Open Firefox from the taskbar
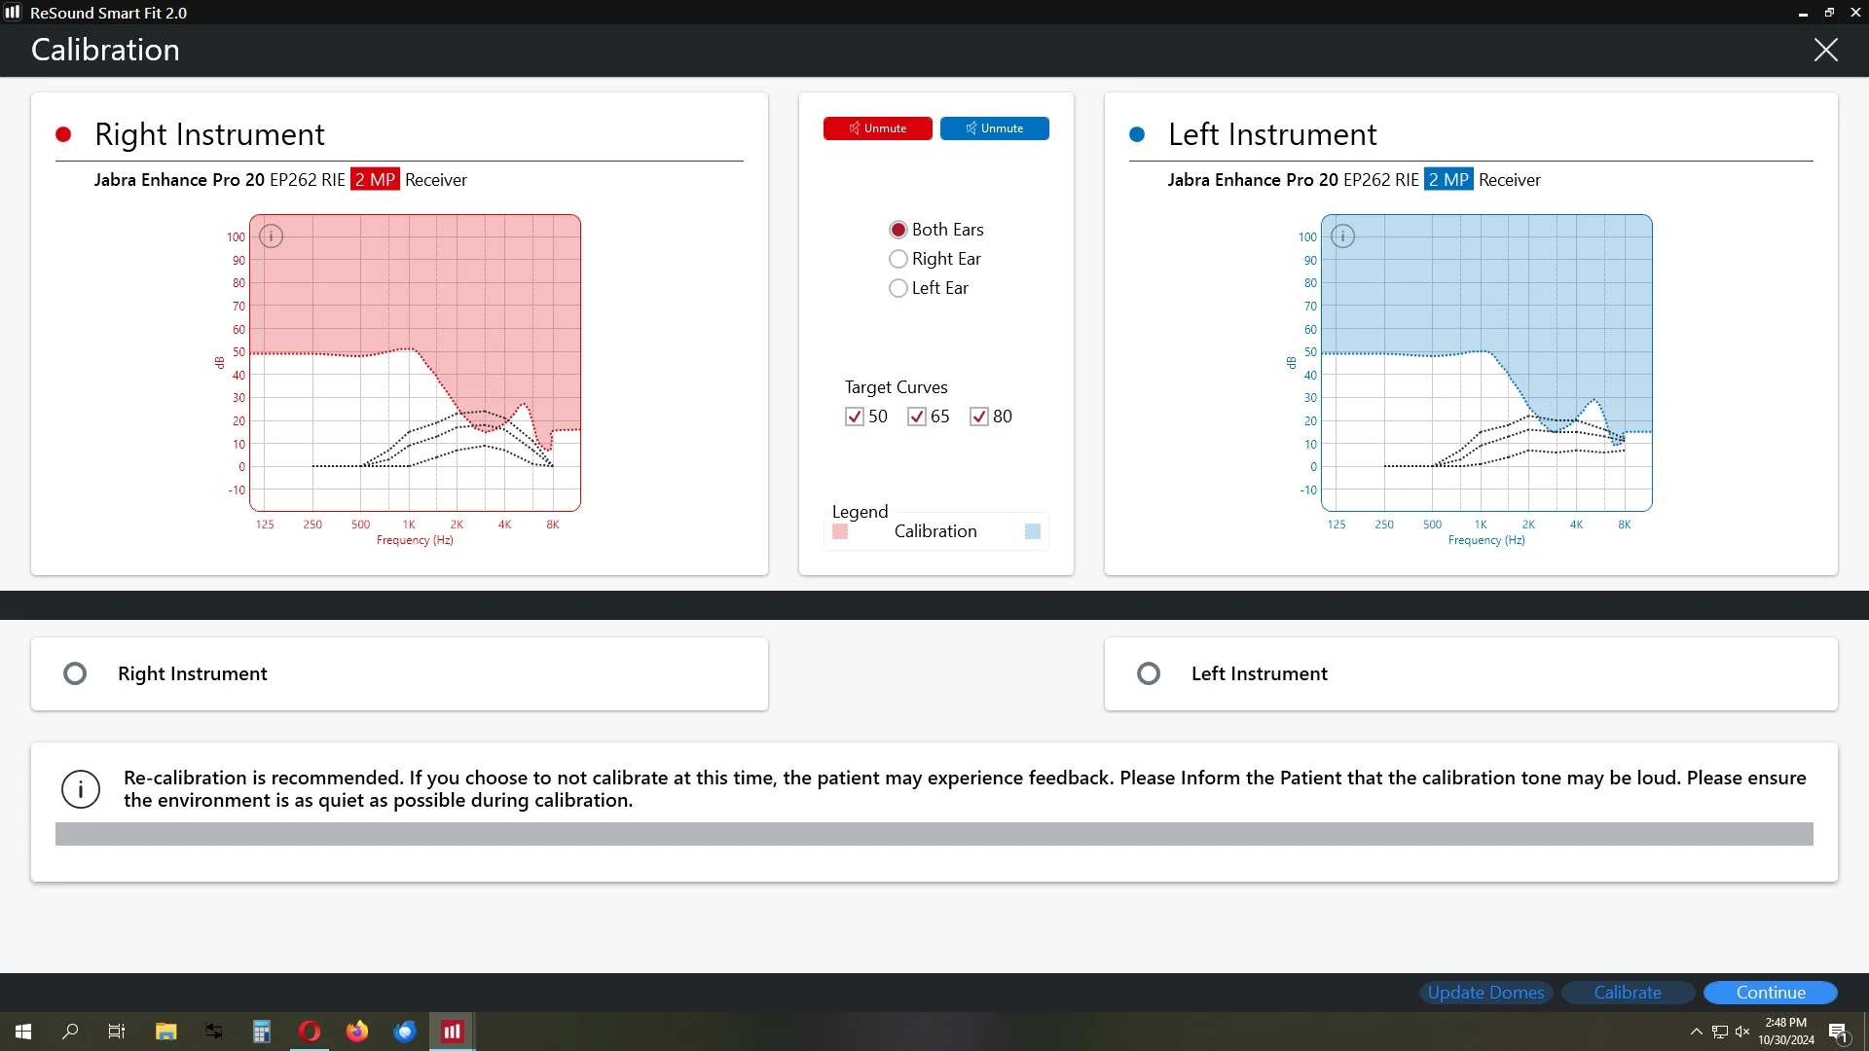1869x1051 pixels. 357,1032
